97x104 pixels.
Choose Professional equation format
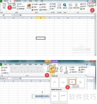tap(4, 68)
